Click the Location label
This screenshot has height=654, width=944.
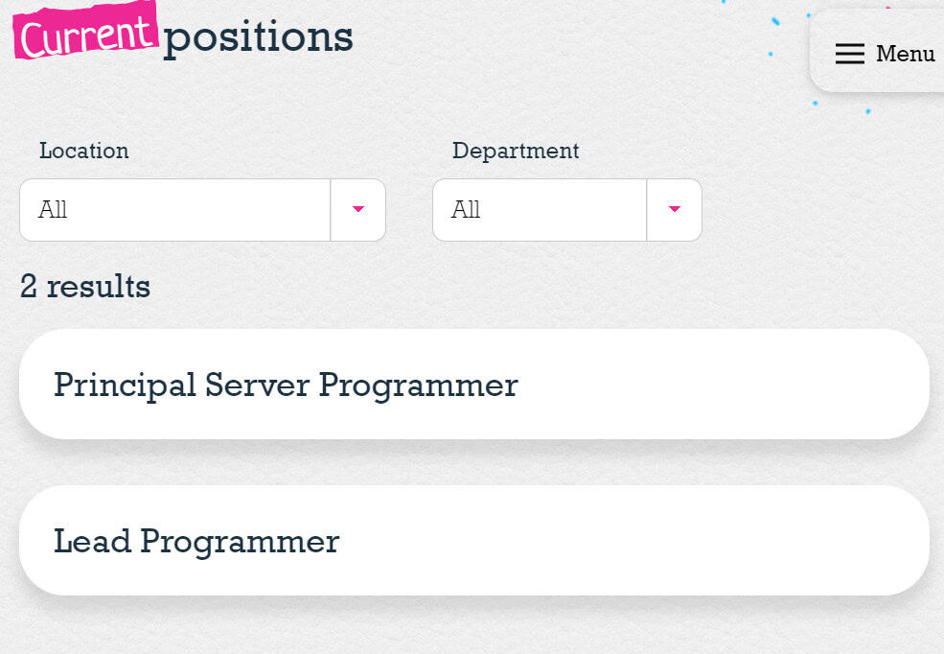point(84,151)
